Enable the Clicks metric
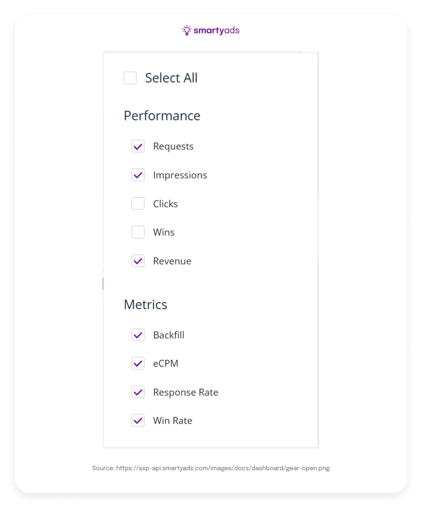422x508 pixels. [138, 203]
